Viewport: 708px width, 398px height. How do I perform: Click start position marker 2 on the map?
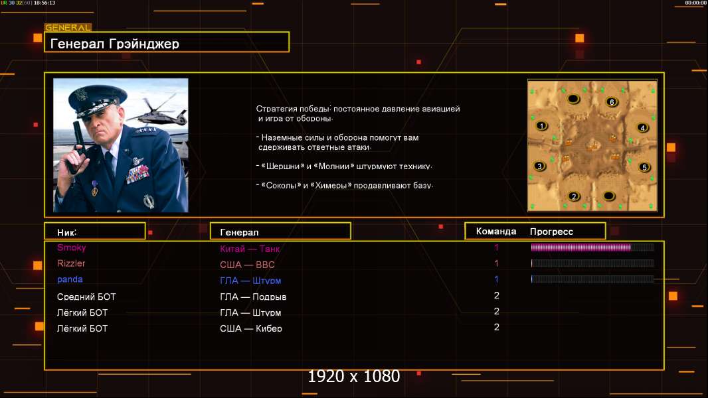pyautogui.click(x=574, y=196)
